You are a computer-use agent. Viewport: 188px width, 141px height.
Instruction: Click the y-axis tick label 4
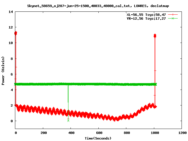pyautogui.click(x=12, y=90)
